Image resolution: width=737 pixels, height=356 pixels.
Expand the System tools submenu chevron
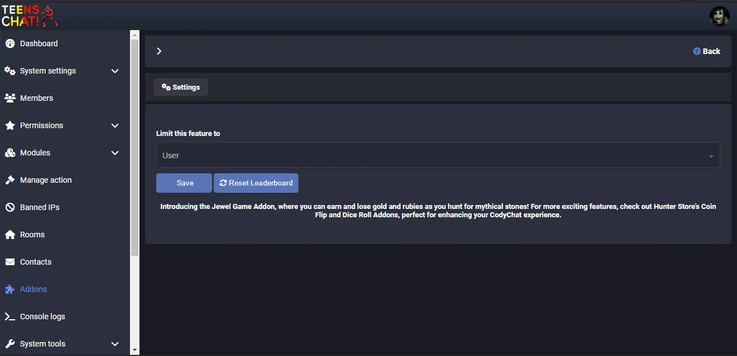click(115, 344)
